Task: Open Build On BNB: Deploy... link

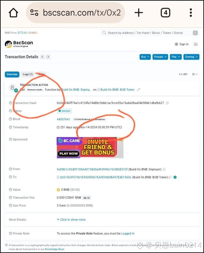Action: point(76,90)
